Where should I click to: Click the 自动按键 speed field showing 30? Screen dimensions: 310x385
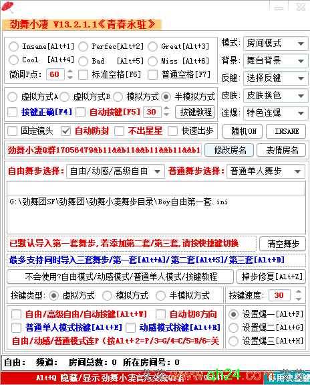[152, 112]
